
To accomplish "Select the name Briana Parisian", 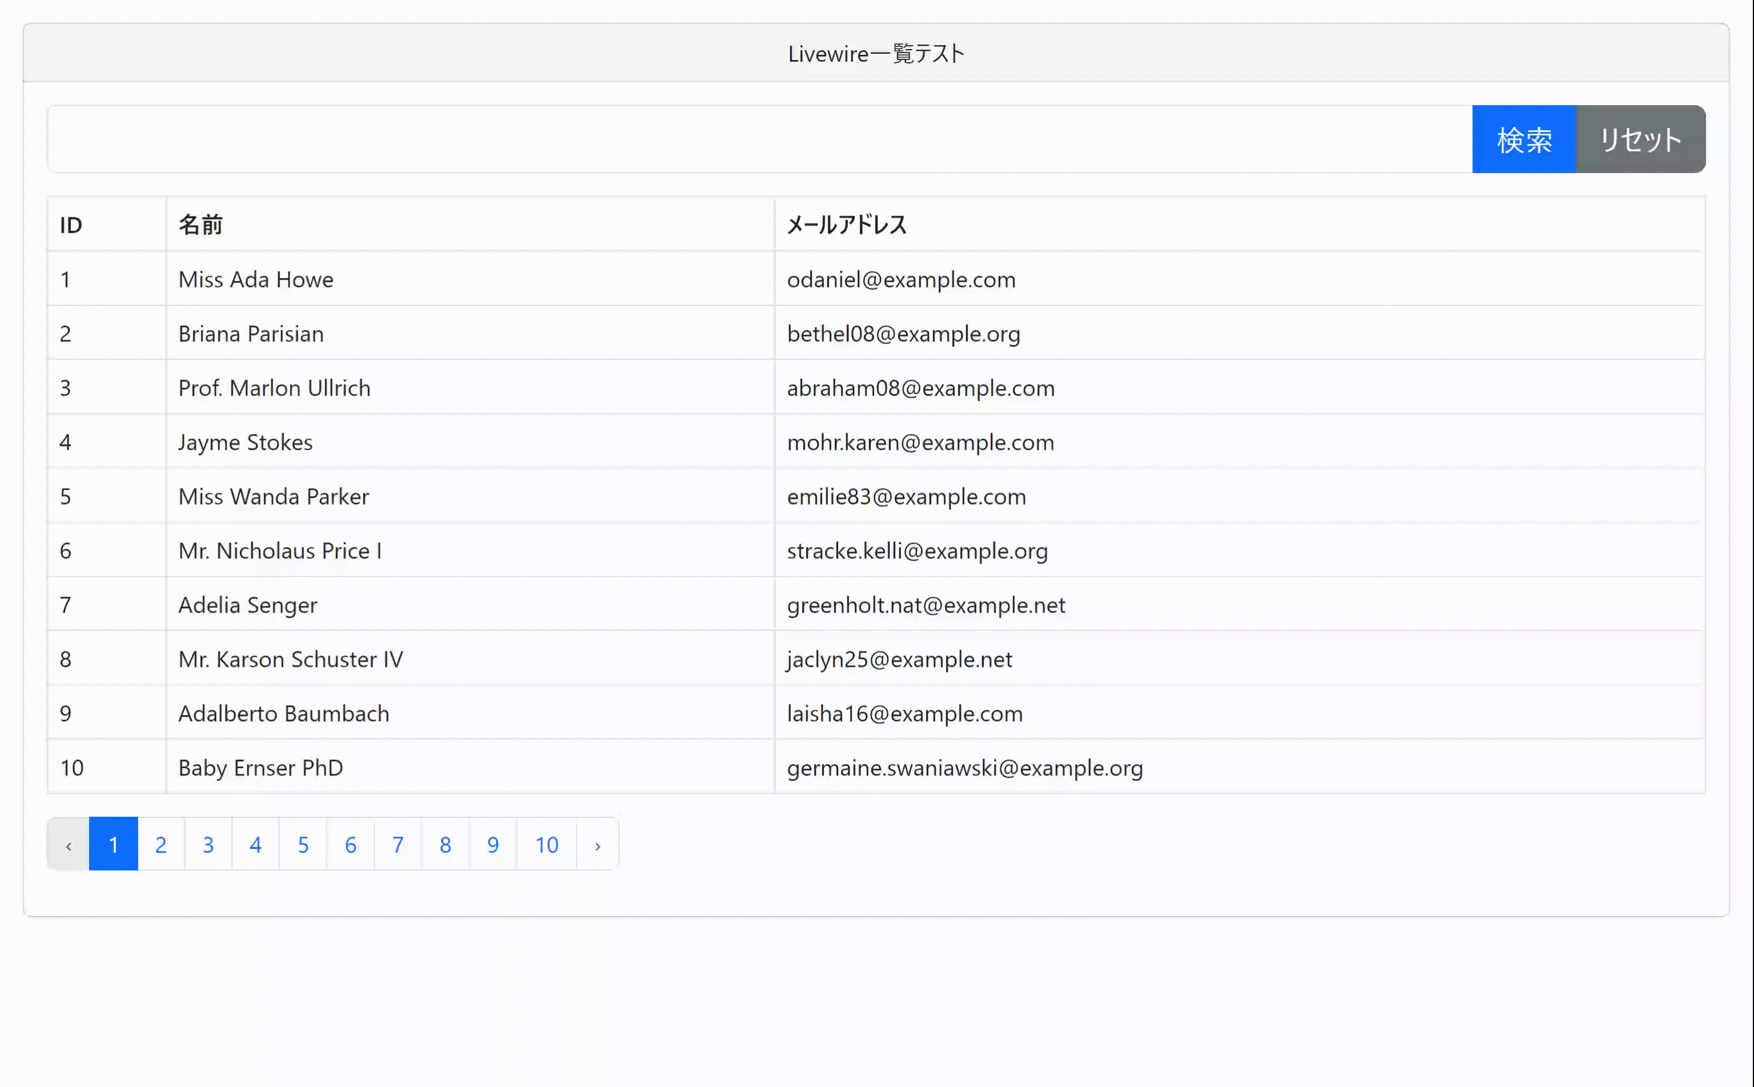I will [251, 334].
